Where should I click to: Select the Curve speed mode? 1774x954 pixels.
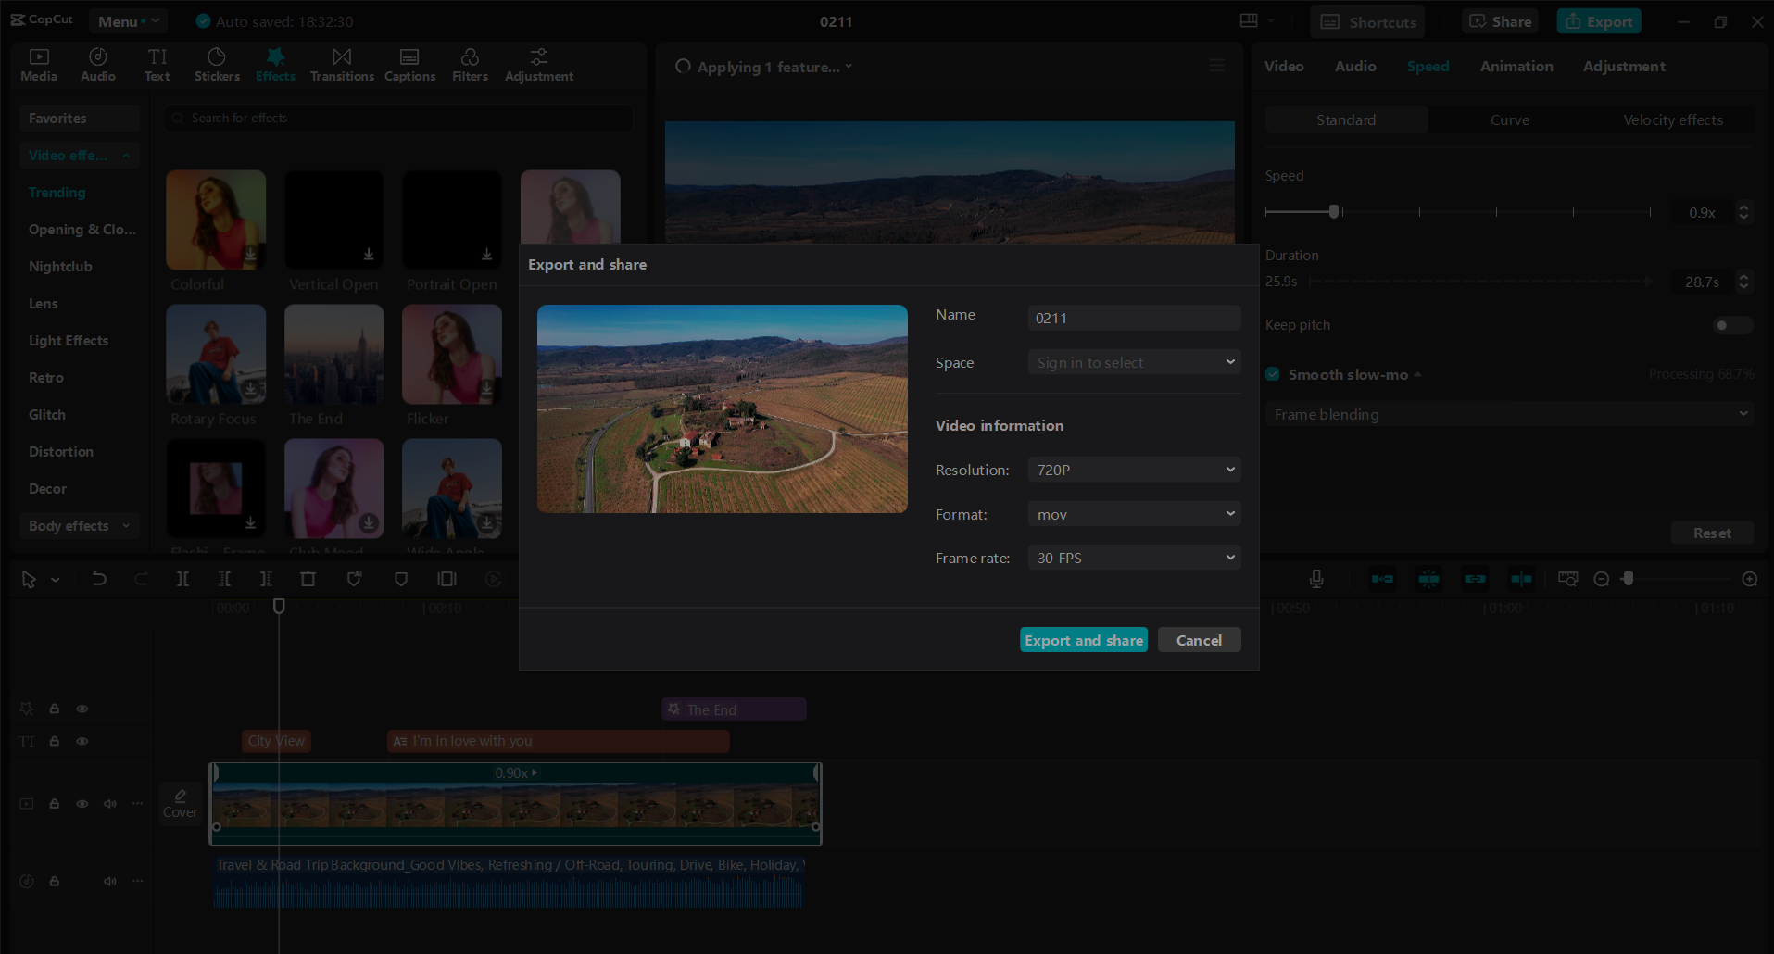point(1510,119)
